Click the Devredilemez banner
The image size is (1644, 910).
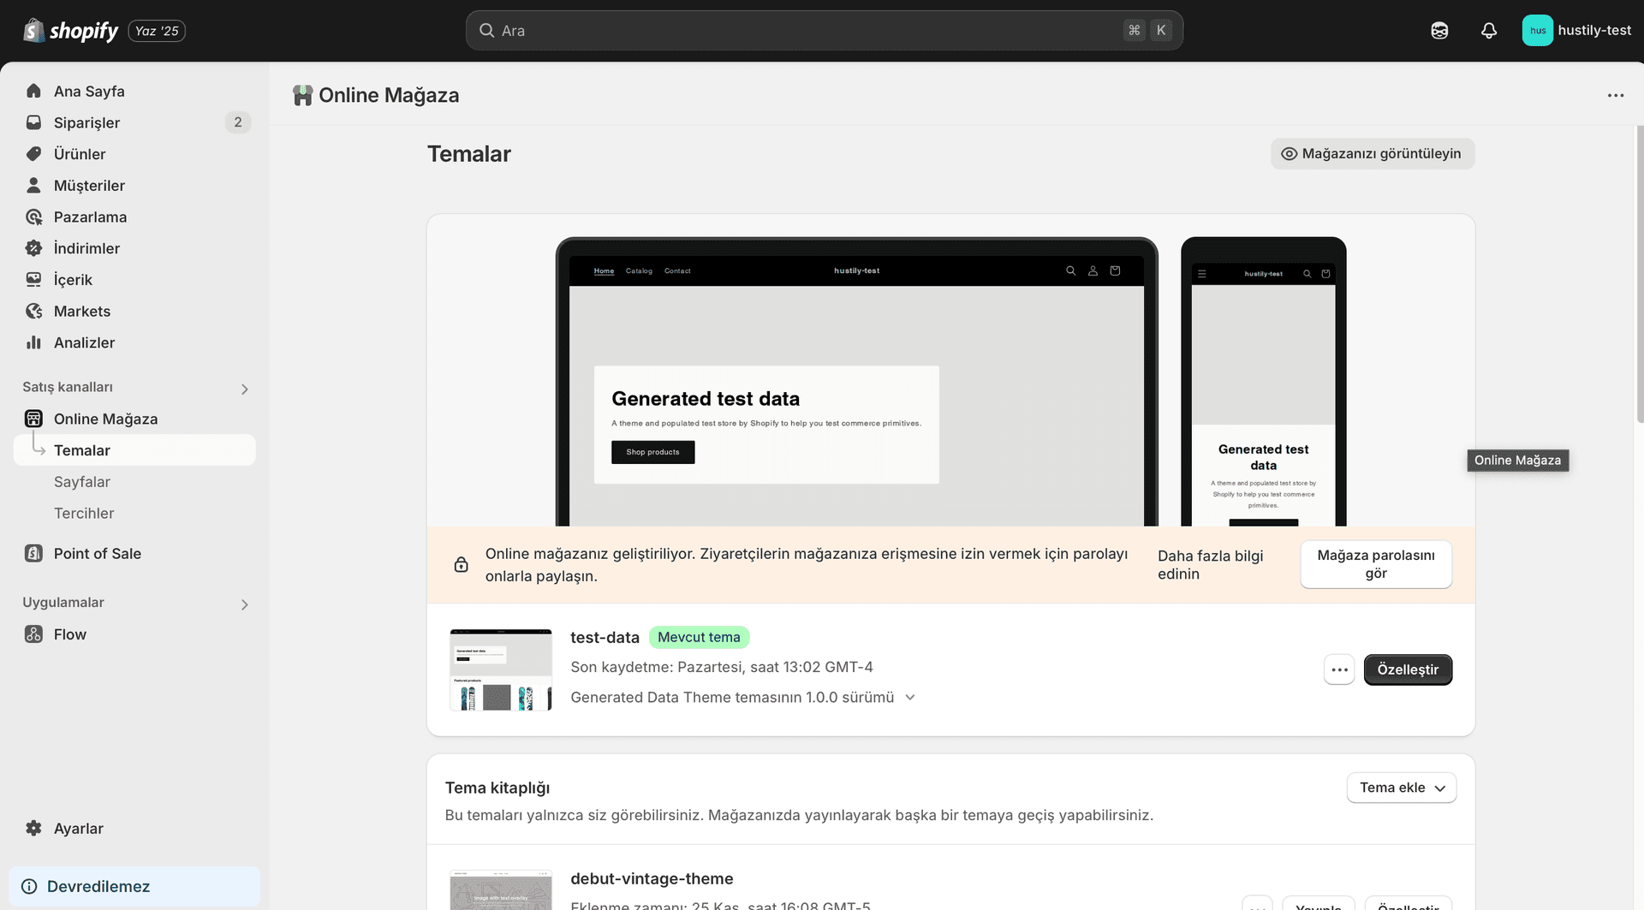(134, 886)
